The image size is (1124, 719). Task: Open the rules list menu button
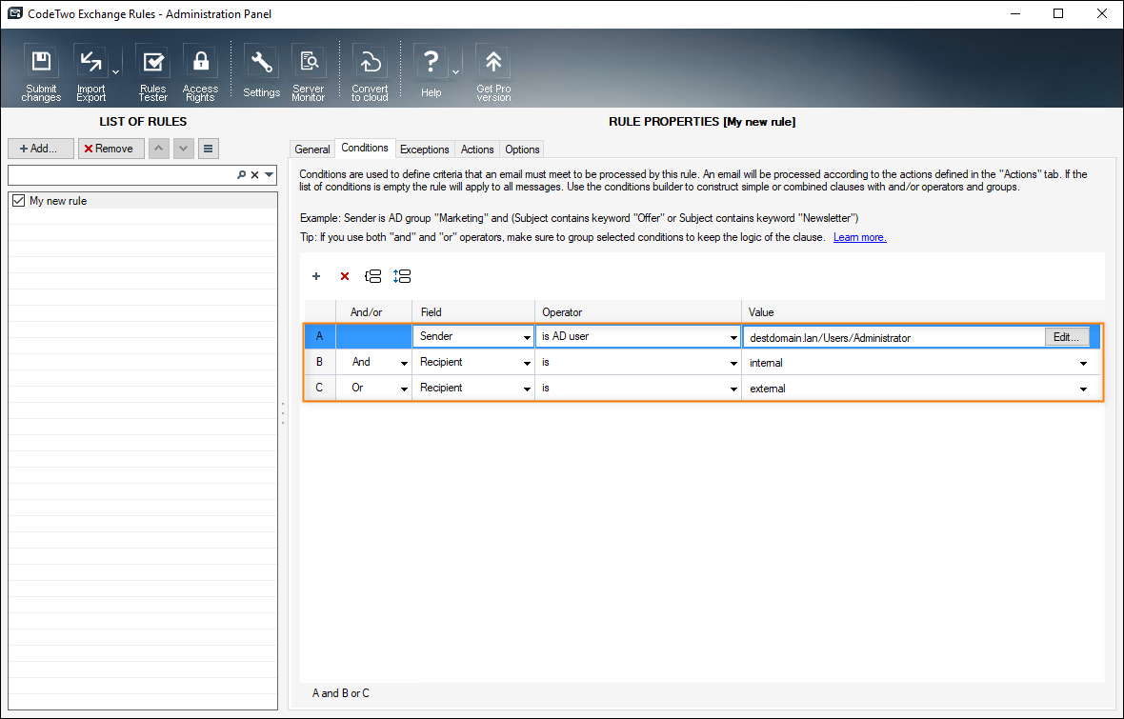pos(208,149)
